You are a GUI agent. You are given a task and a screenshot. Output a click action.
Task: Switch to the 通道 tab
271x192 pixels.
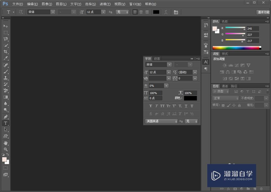click(x=225, y=86)
